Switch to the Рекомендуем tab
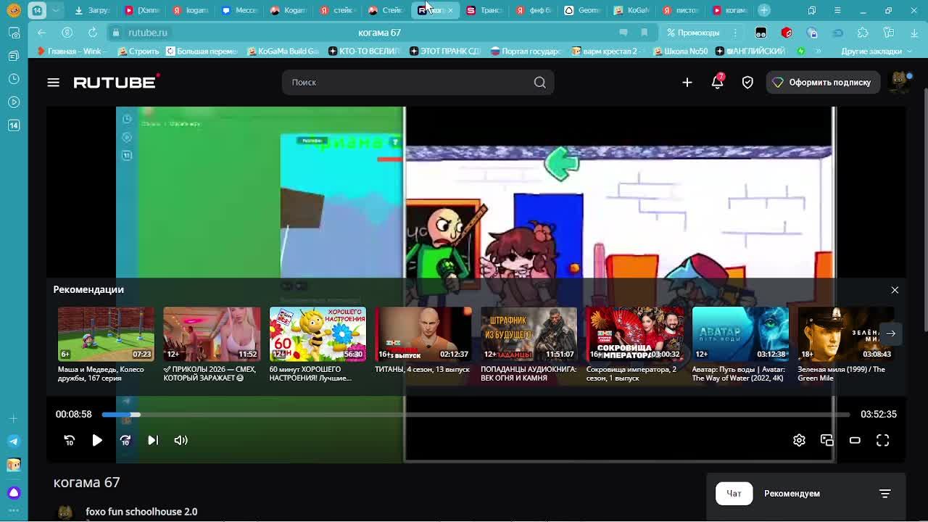The width and height of the screenshot is (928, 522). pos(792,494)
